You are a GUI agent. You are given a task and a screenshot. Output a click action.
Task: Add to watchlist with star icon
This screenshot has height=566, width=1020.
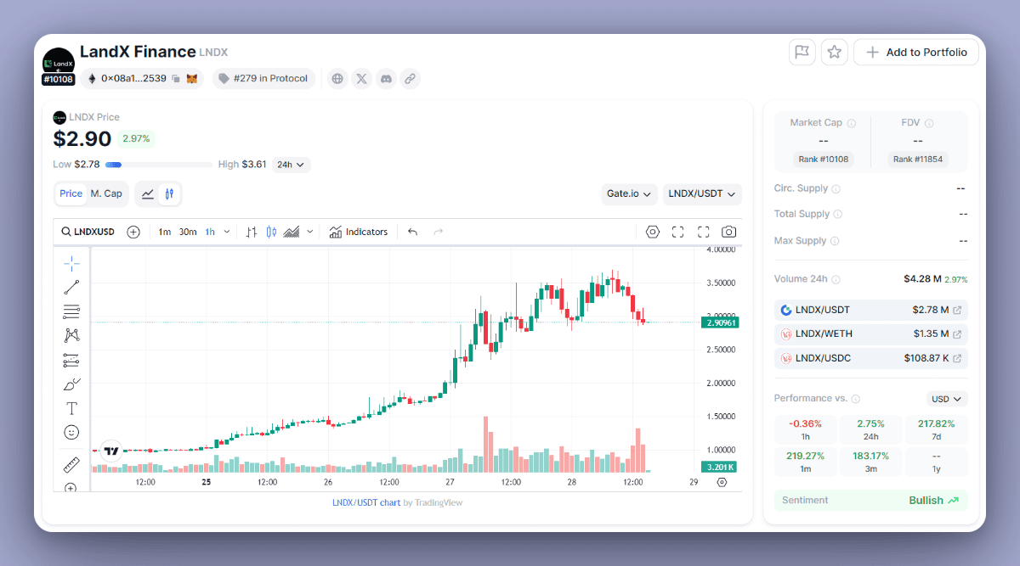pyautogui.click(x=835, y=52)
